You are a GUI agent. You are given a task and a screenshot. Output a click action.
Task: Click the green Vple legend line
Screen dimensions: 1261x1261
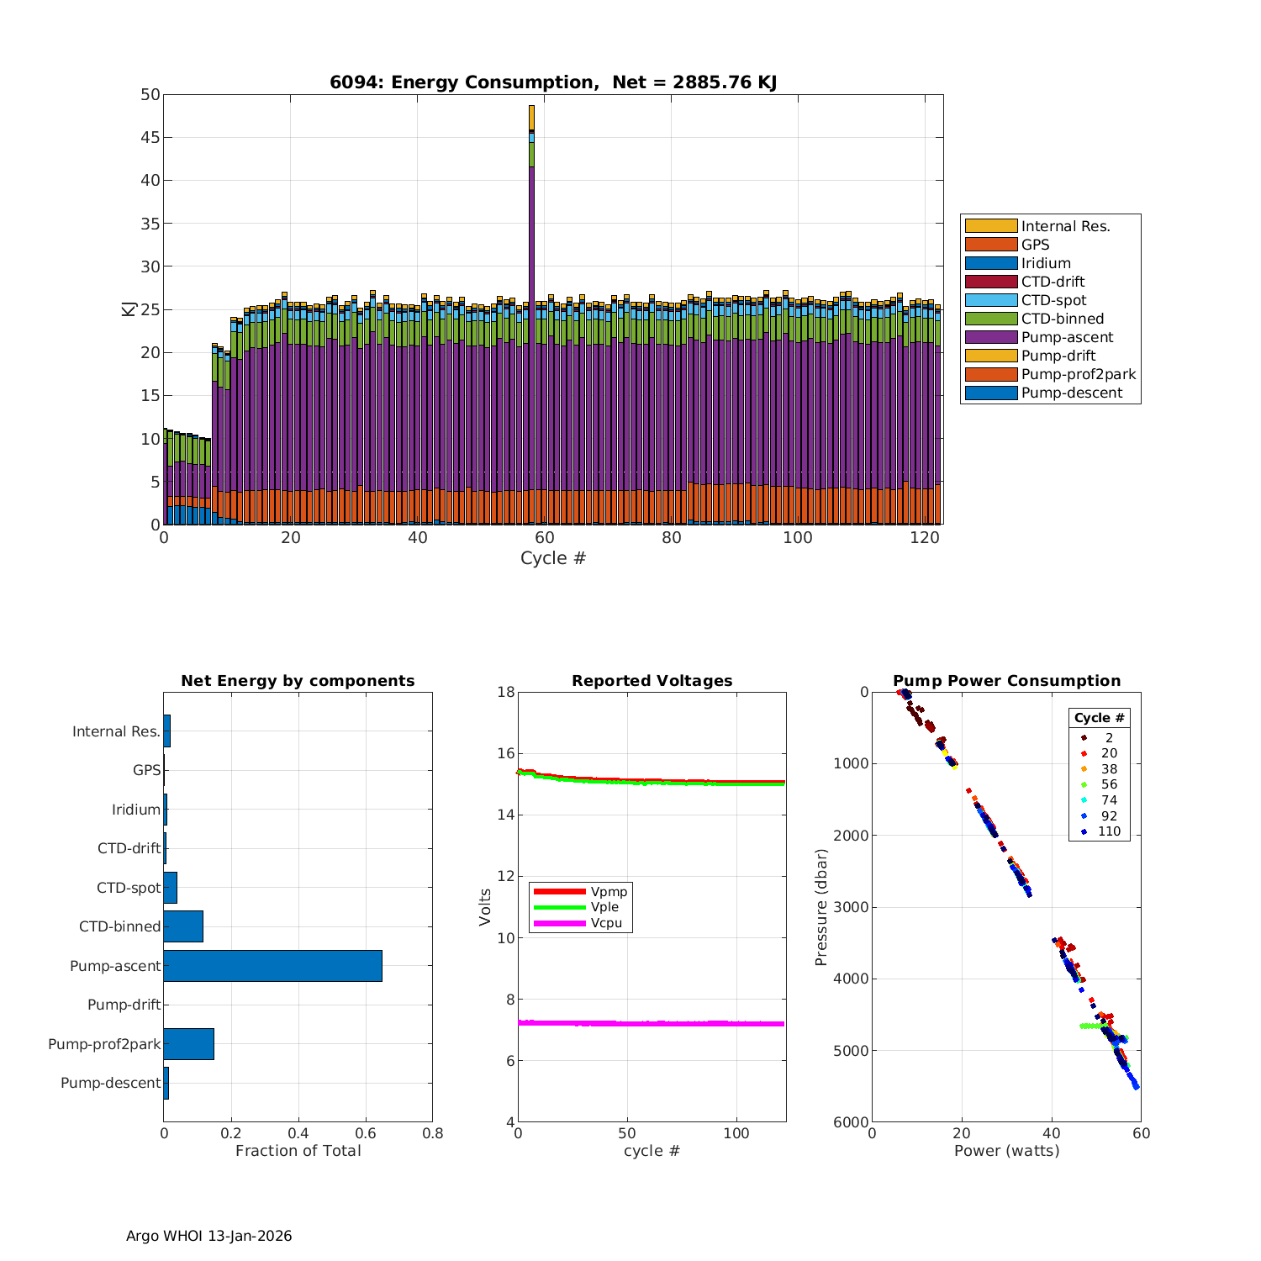coord(559,907)
